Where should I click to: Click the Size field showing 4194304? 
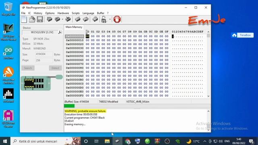pos(44,54)
